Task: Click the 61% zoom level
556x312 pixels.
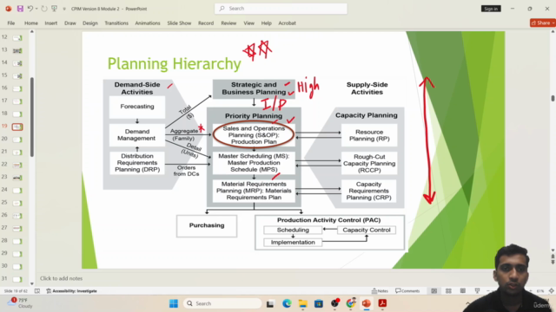Action: 540,291
